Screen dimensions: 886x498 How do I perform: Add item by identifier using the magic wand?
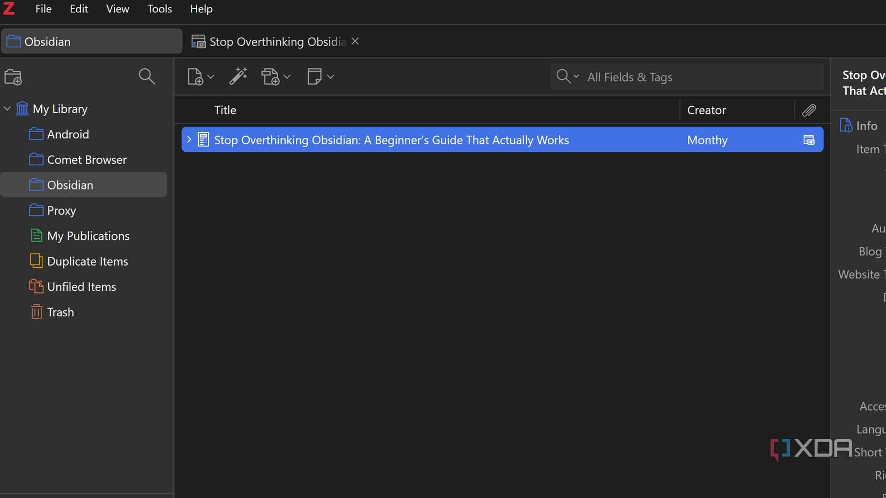[238, 76]
